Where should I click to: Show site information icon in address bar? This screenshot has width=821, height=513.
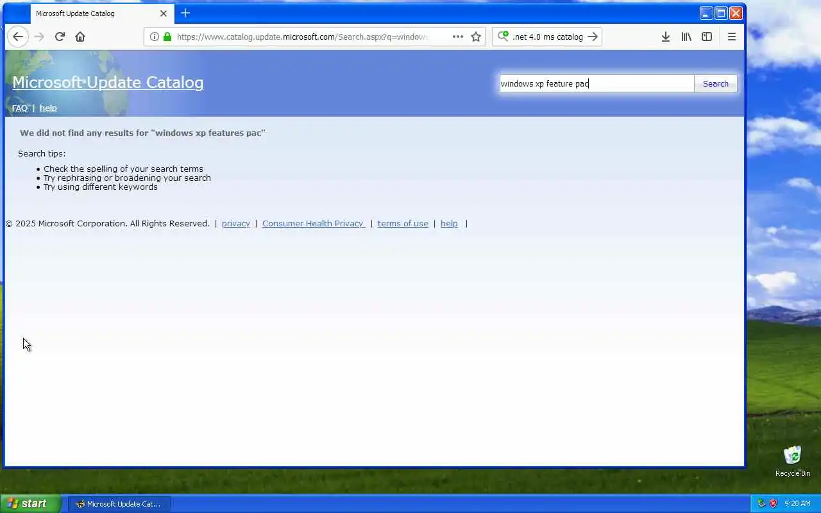click(154, 37)
